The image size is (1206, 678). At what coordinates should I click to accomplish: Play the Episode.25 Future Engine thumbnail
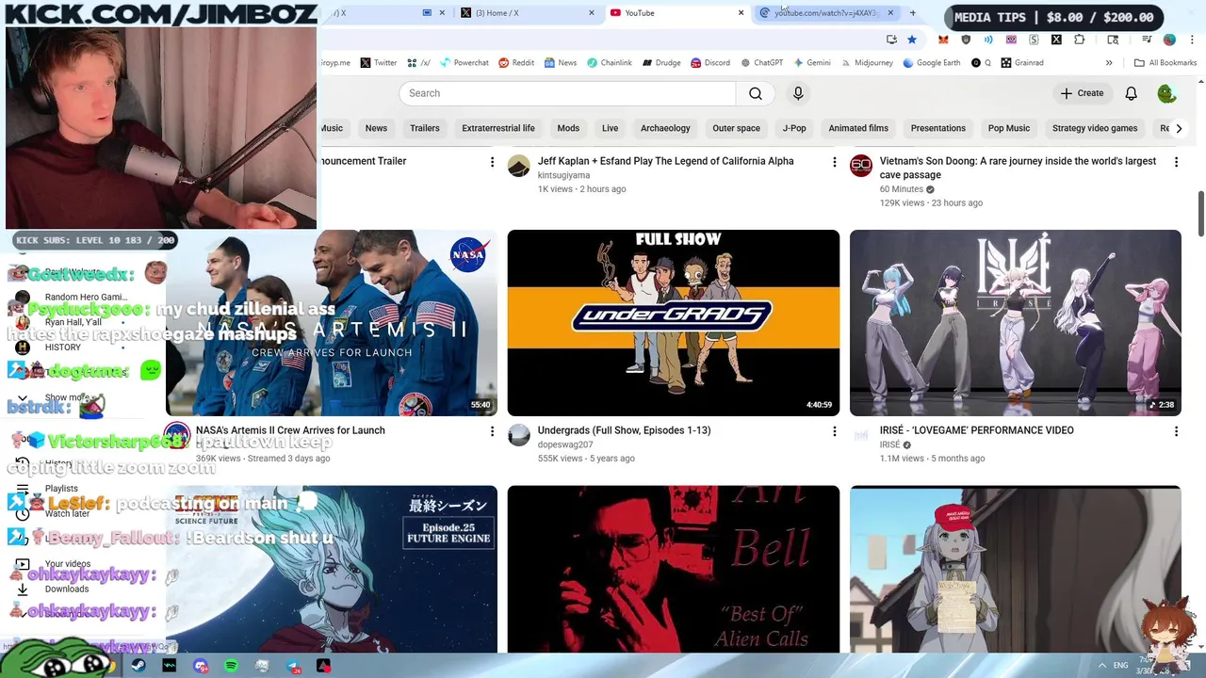[x=332, y=569]
